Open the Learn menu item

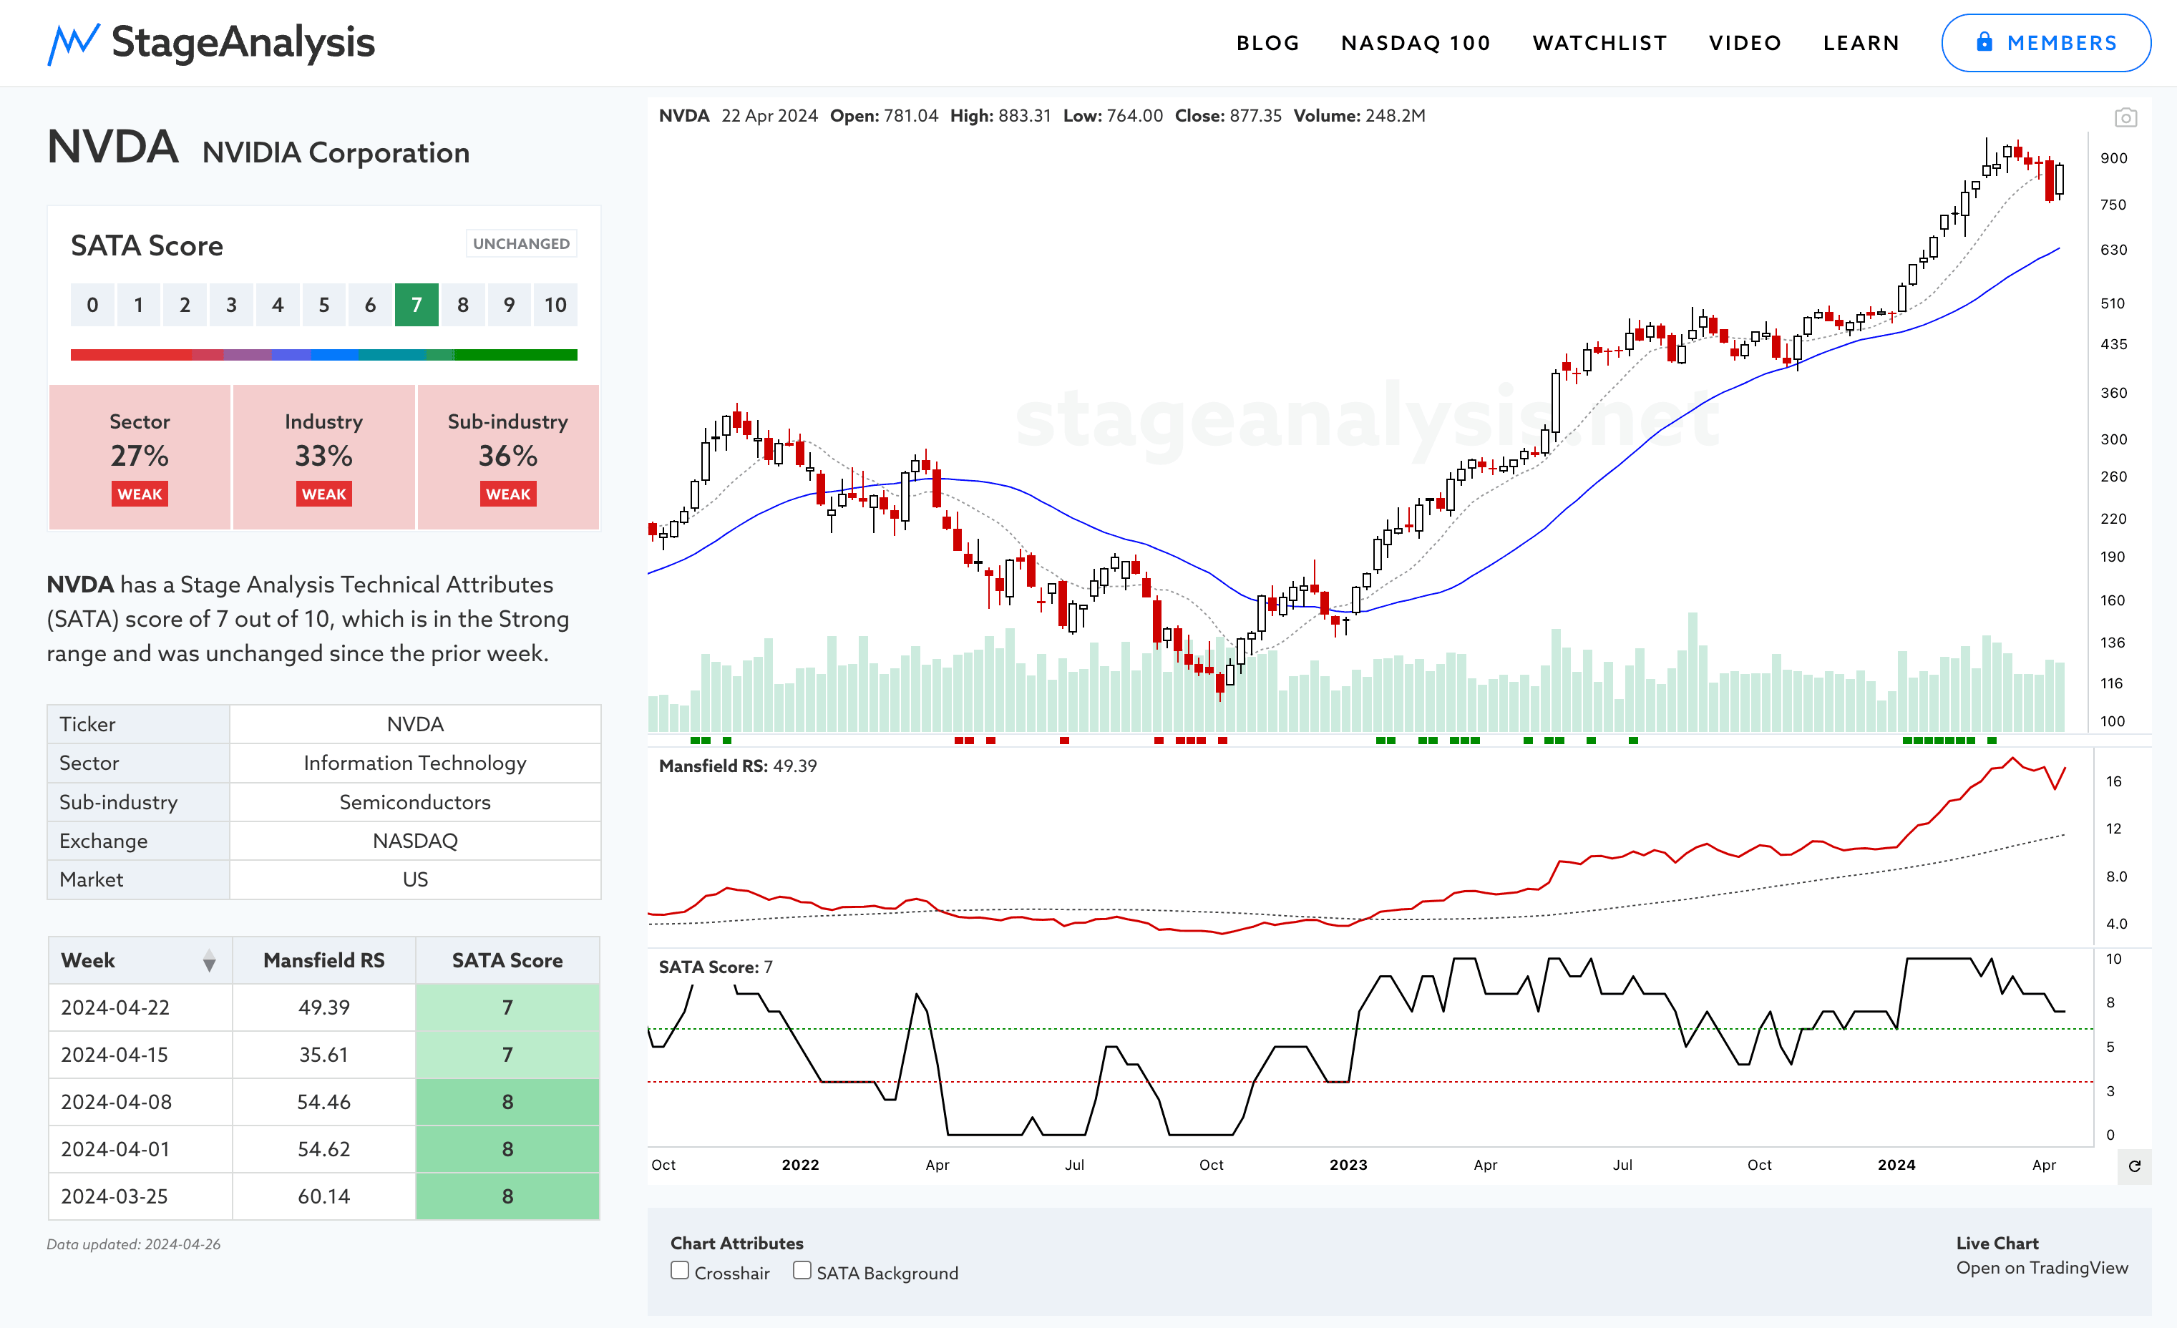point(1861,44)
